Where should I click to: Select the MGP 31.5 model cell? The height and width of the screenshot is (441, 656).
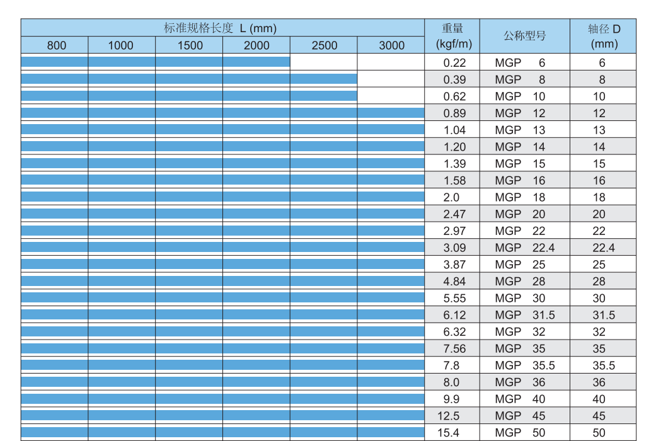click(x=524, y=315)
